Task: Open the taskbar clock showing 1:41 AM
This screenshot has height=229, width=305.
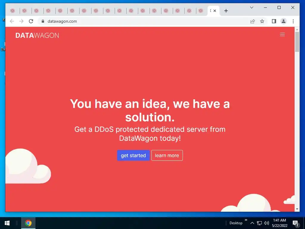Action: click(x=279, y=223)
